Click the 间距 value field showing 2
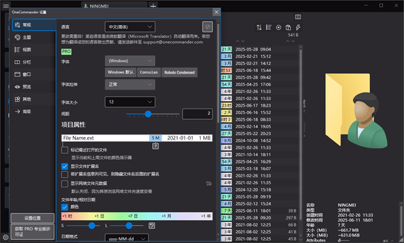 [198, 114]
